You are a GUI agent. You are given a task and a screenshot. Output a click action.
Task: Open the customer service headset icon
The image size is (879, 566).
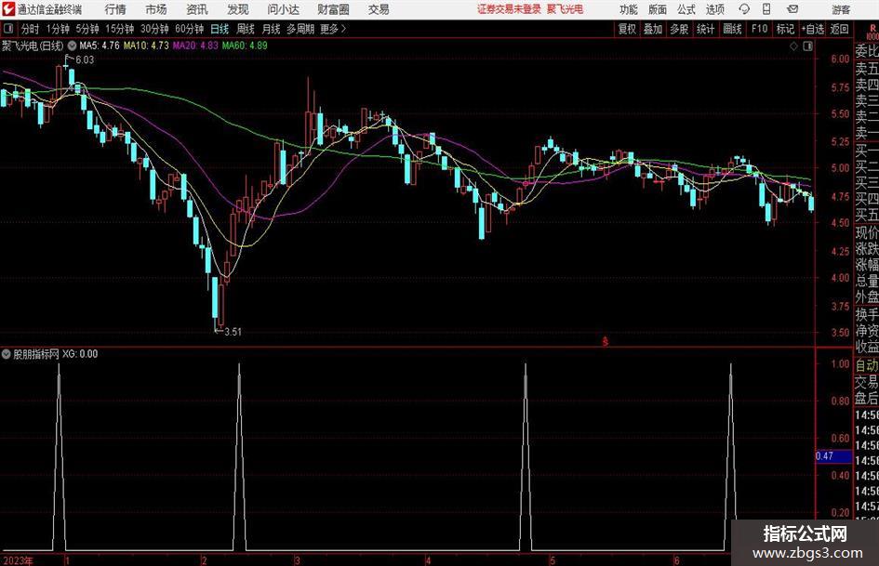click(744, 9)
